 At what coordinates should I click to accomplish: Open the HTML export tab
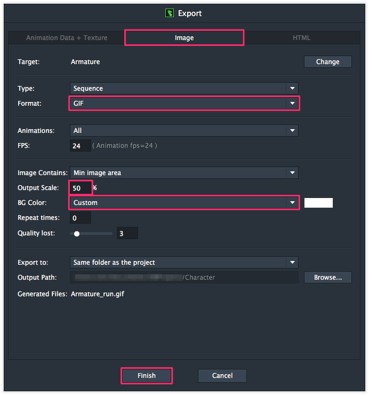[301, 38]
